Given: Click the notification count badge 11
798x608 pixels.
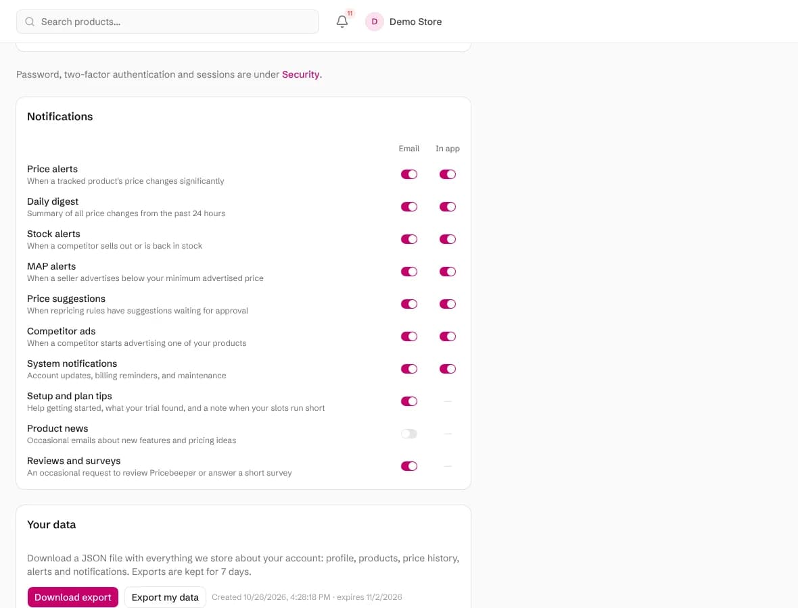Looking at the screenshot, I should (x=350, y=14).
